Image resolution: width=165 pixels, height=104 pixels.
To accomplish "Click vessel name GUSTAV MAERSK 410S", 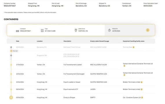I will pyautogui.click(x=98, y=74).
